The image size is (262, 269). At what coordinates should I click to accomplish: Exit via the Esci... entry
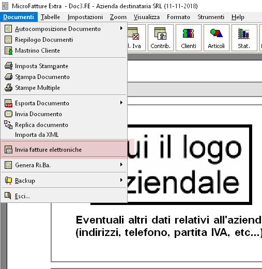tap(64, 196)
